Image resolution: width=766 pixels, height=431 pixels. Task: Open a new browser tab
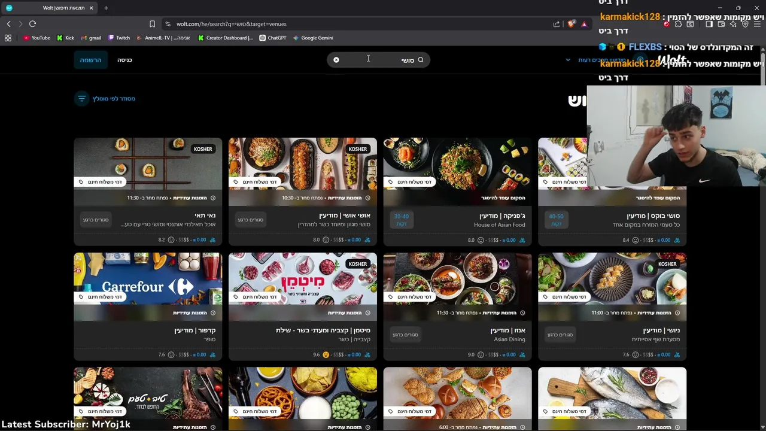(106, 8)
